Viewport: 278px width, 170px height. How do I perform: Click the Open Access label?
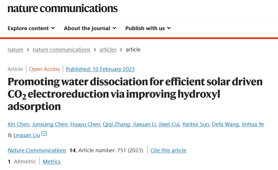click(x=44, y=69)
